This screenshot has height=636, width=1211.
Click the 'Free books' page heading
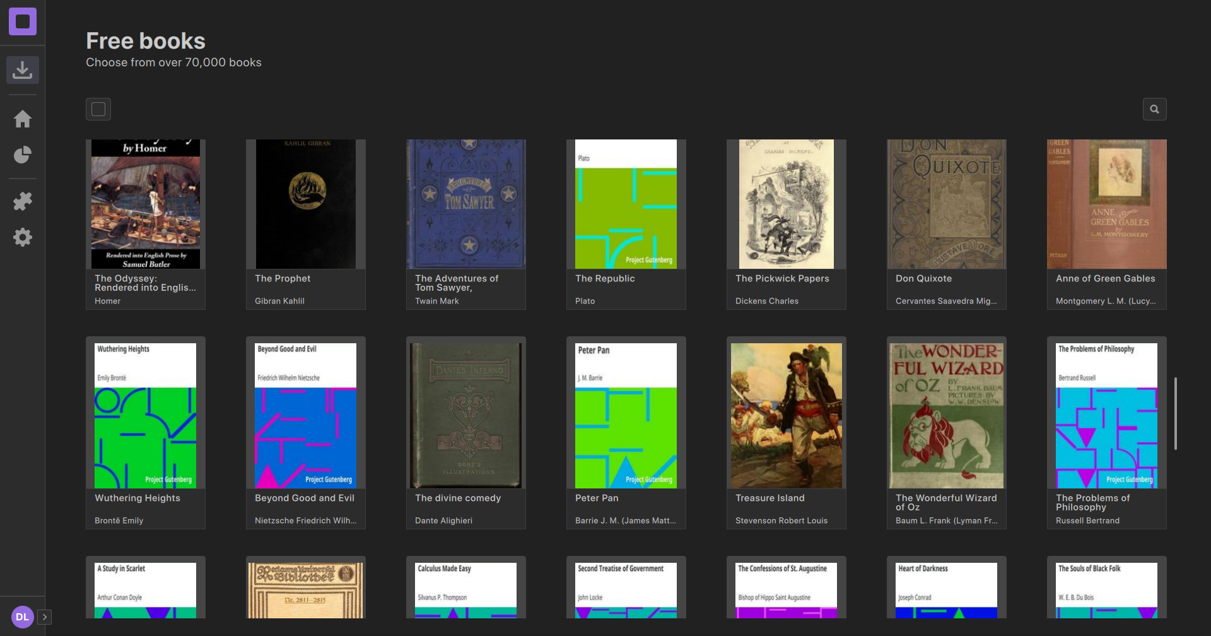pyautogui.click(x=146, y=41)
